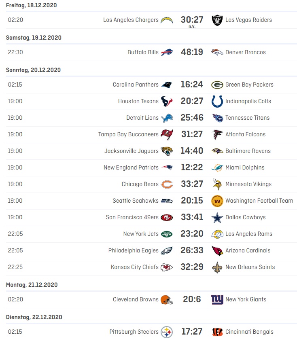Click the 30:27 overtime score
Screen dimensions: 297x339
pos(192,20)
